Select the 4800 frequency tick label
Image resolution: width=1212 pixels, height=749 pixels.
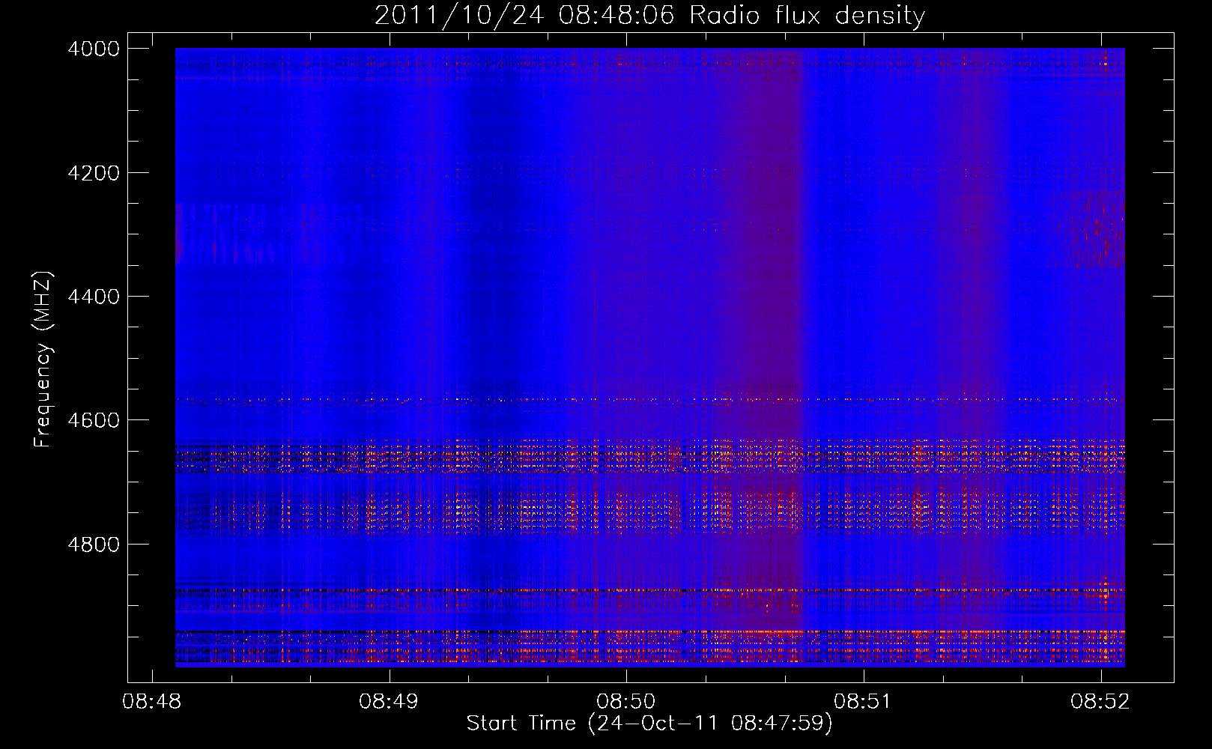pos(94,545)
